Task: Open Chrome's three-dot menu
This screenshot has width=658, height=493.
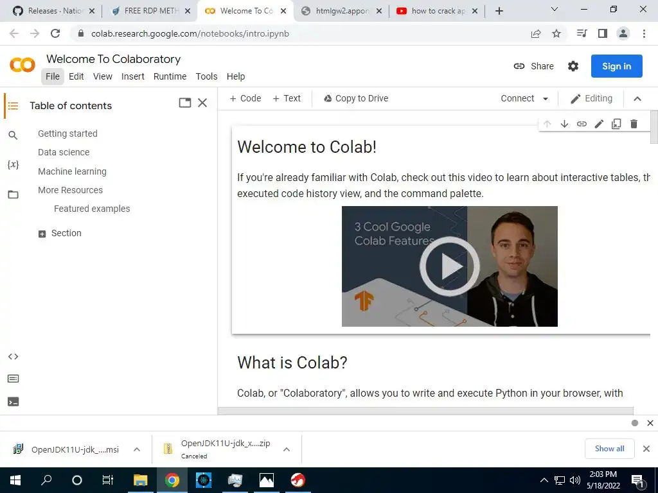Action: [x=644, y=33]
